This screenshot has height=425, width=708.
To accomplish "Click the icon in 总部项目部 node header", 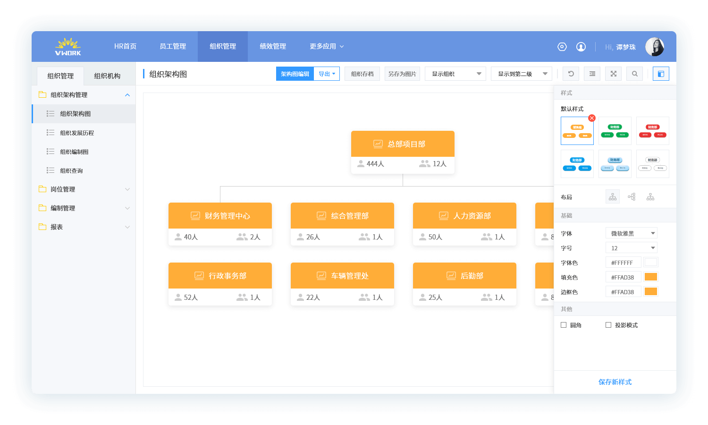I will coord(378,144).
